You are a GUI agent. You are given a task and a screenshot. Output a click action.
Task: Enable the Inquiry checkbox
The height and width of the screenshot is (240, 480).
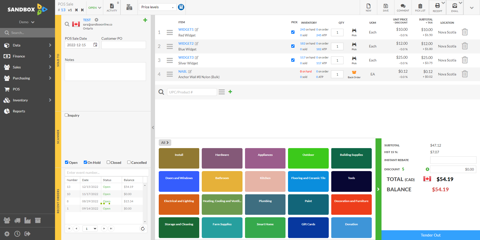(x=66, y=115)
